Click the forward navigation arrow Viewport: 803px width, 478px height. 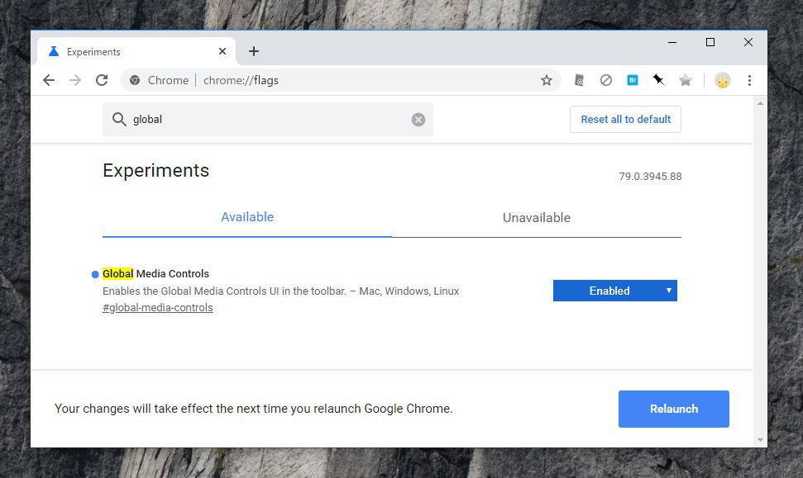(x=75, y=80)
